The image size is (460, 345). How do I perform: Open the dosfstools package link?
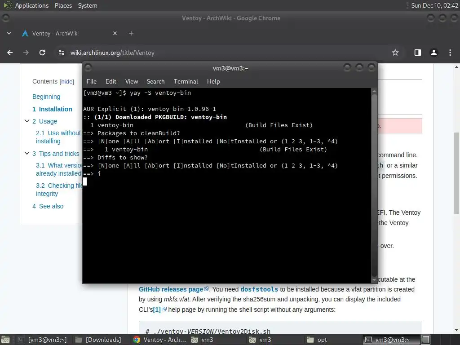259,289
